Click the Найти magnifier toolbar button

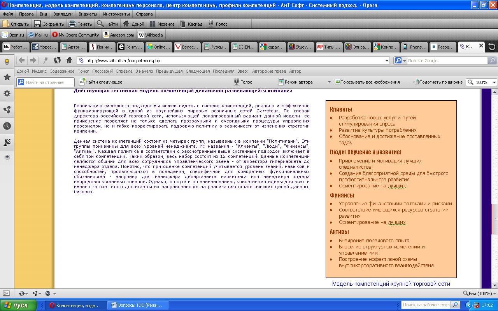107,24
